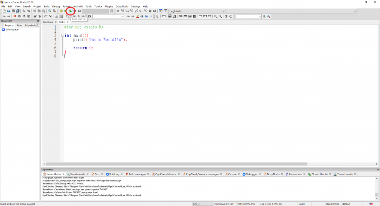
Task: Expand the <global> scope dropdown
Action: tap(198, 11)
